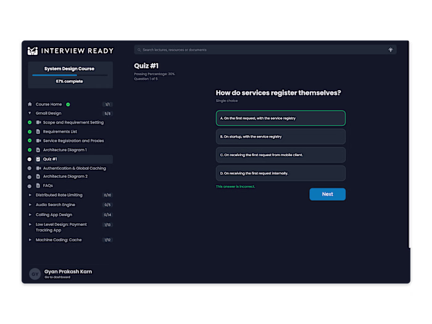
Task: Click the 0/10 count beside Distributed Rate Limiting
Action: coord(107,195)
